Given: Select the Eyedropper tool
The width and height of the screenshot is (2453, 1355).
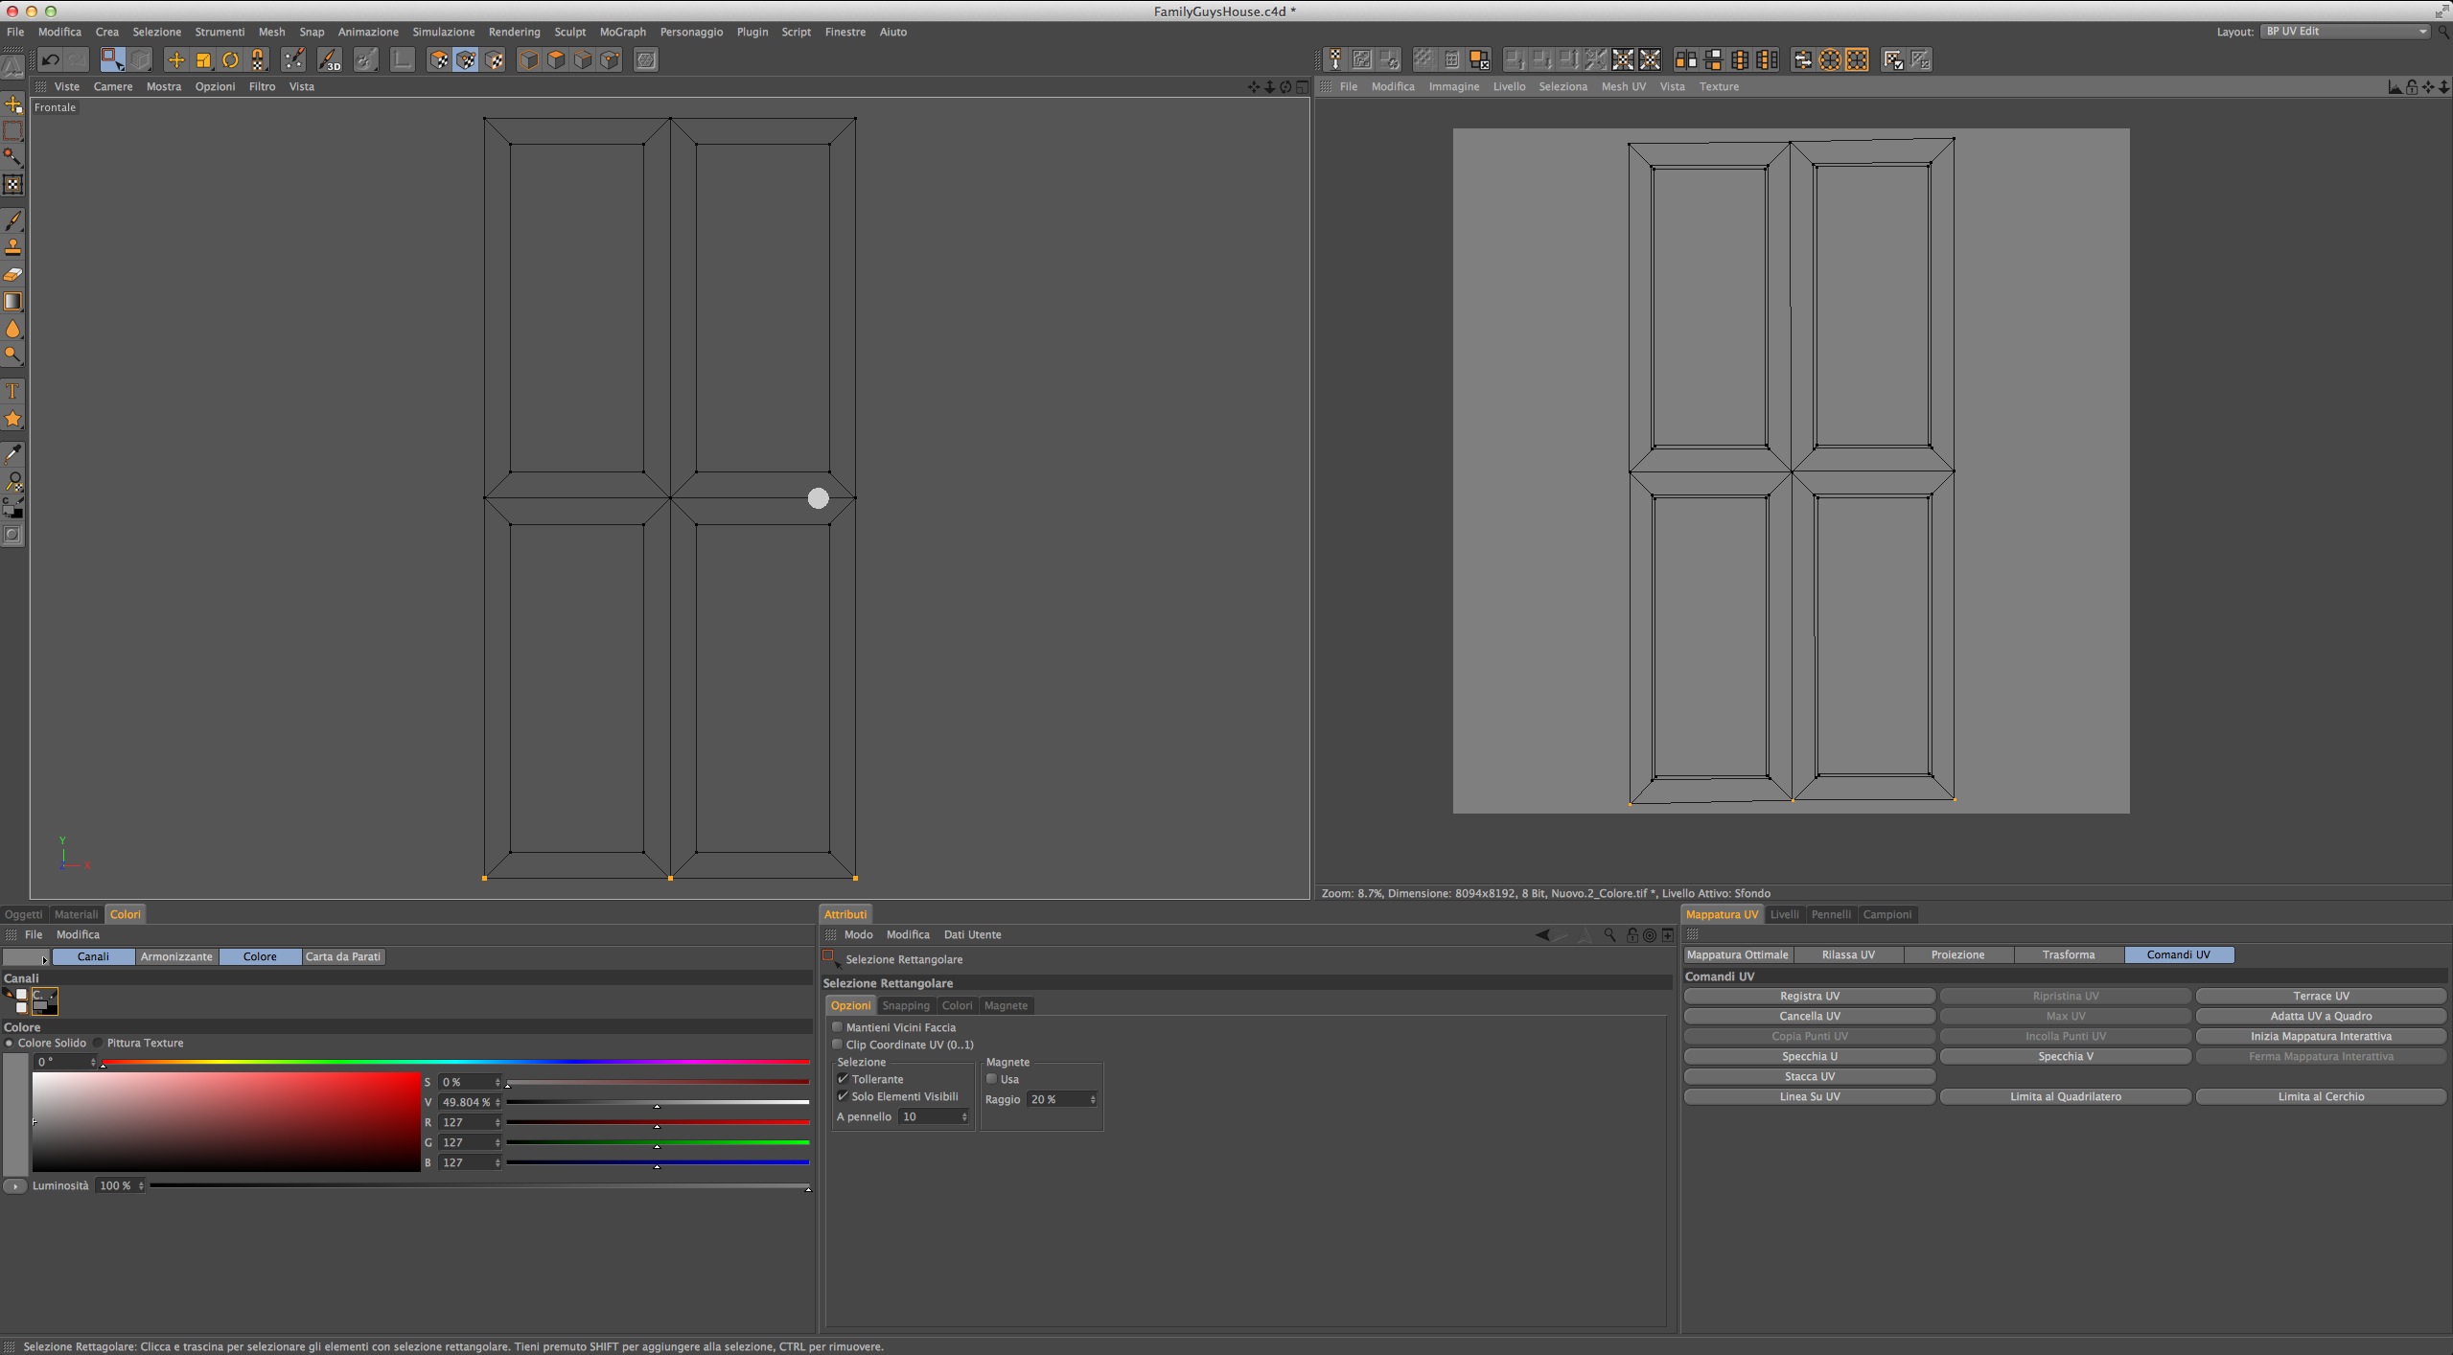Looking at the screenshot, I should click(13, 453).
